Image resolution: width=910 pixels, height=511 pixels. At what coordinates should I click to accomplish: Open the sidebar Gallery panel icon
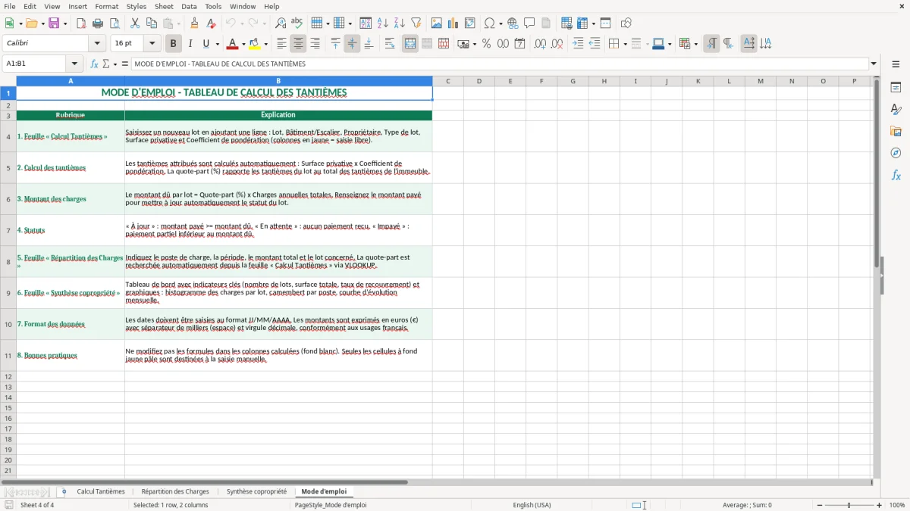(x=896, y=131)
